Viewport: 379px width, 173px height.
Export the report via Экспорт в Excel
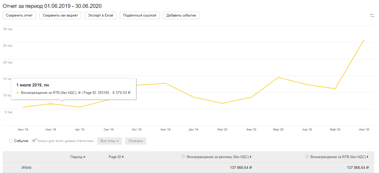coord(100,15)
